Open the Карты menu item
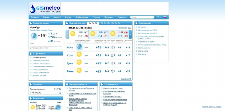225x111 pixels. click(x=46, y=17)
